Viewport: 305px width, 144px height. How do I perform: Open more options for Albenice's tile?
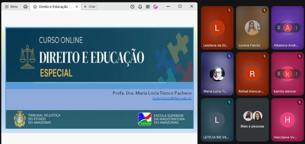point(296,28)
